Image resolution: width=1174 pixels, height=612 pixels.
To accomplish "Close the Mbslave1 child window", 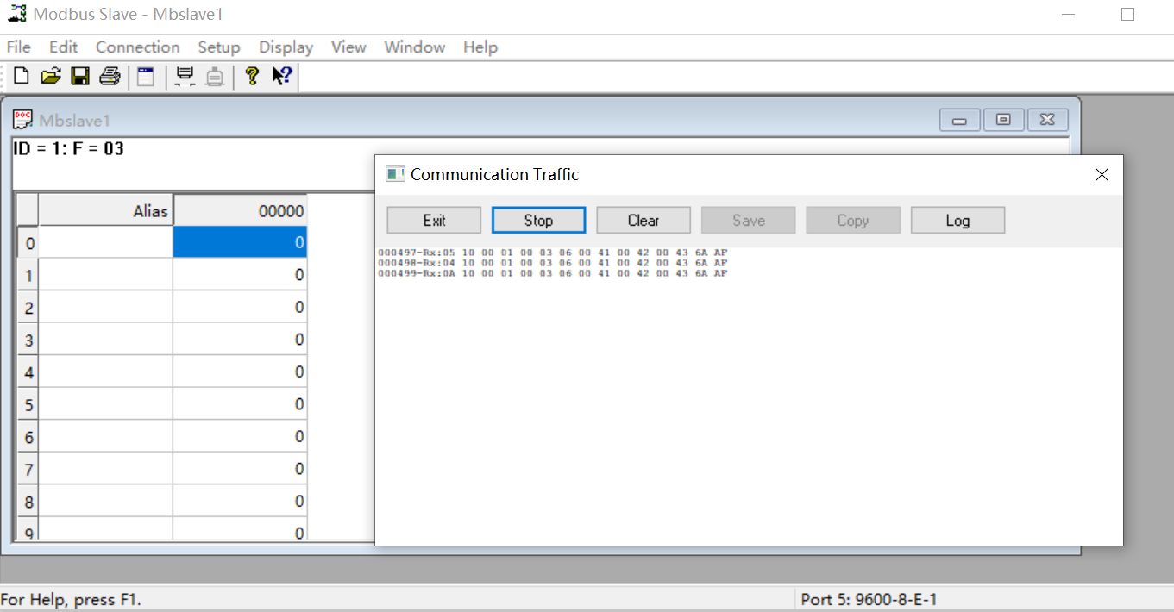I will click(1047, 120).
